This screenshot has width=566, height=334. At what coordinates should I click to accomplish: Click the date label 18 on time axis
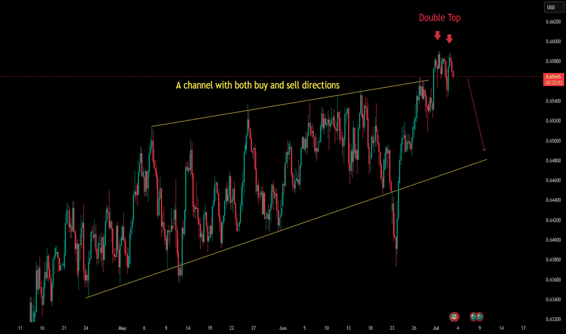click(x=370, y=328)
